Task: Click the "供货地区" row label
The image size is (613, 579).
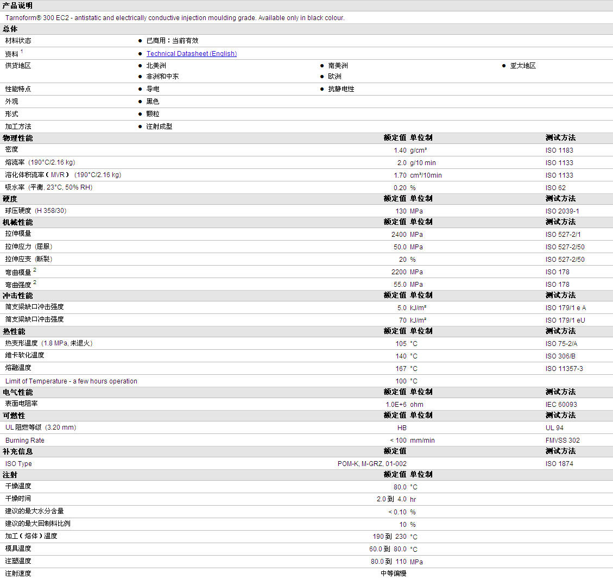Action: click(x=18, y=66)
